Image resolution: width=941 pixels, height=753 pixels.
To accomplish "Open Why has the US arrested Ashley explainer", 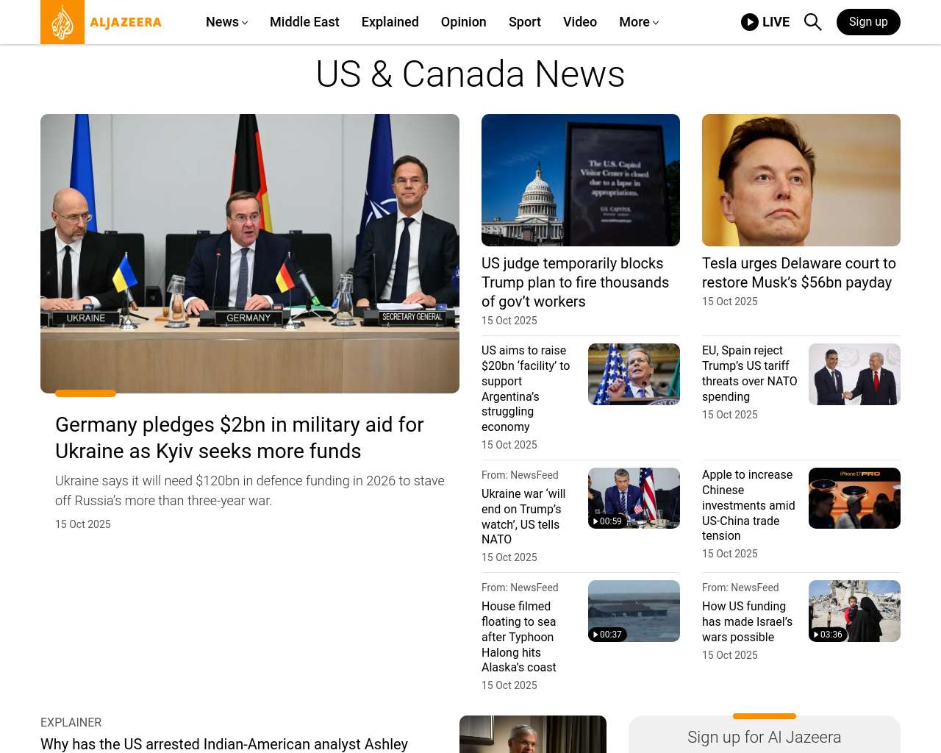I will 224,744.
